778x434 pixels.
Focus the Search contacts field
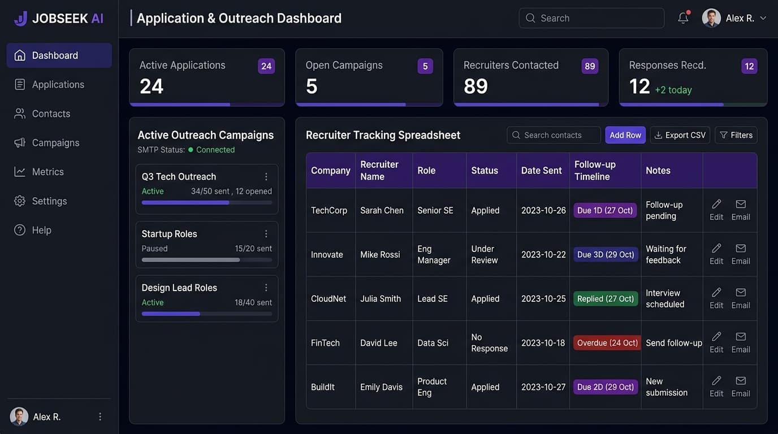[554, 135]
